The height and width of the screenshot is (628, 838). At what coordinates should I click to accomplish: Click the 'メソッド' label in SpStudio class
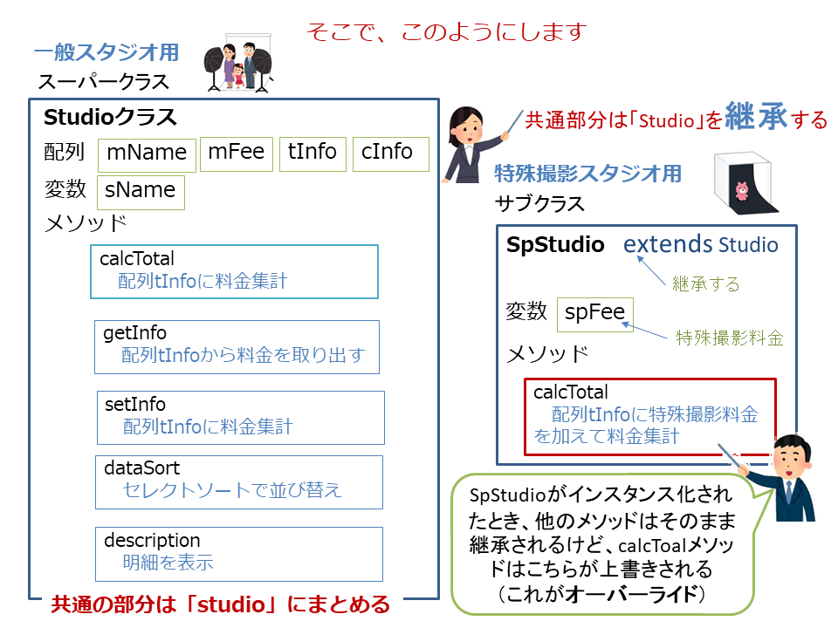pyautogui.click(x=546, y=353)
